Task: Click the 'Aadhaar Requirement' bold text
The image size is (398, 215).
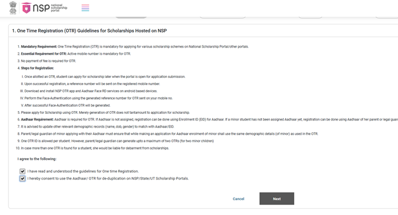Action: click(37, 119)
